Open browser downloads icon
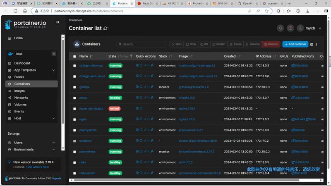The width and height of the screenshot is (331, 186). [307, 11]
